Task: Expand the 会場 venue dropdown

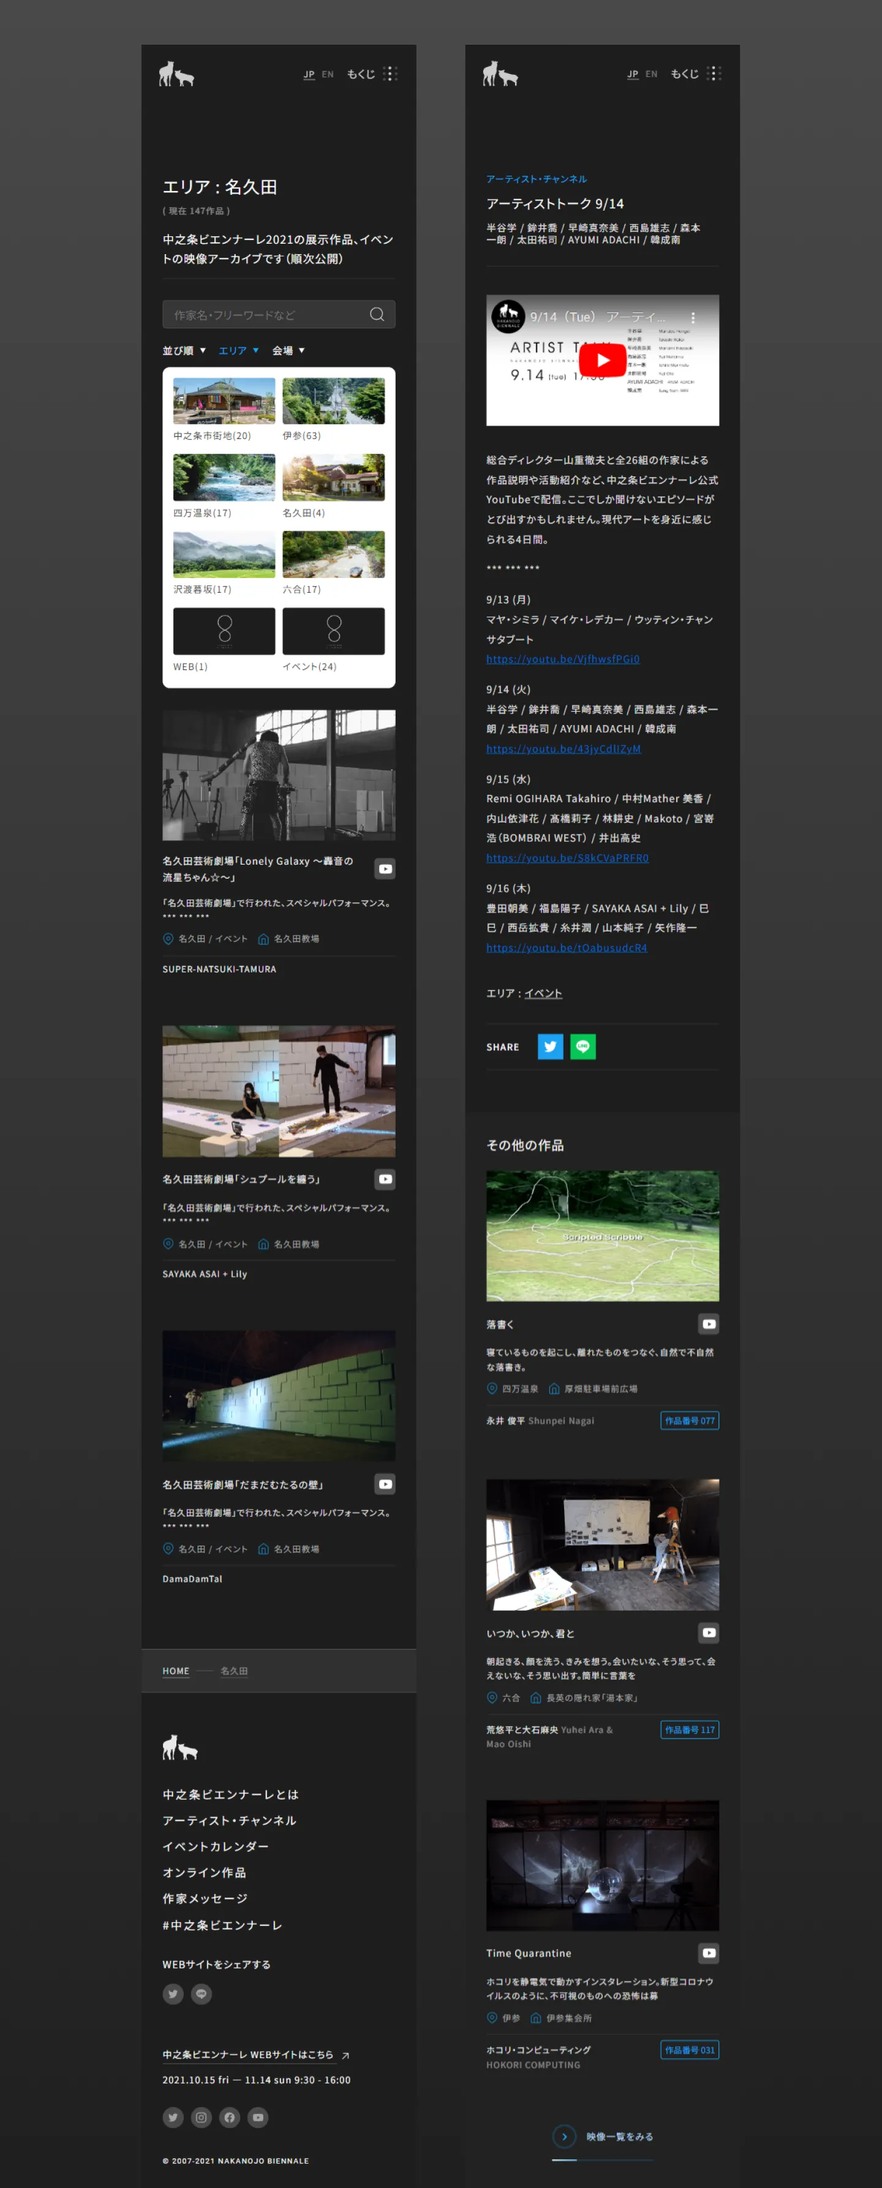Action: pyautogui.click(x=288, y=351)
